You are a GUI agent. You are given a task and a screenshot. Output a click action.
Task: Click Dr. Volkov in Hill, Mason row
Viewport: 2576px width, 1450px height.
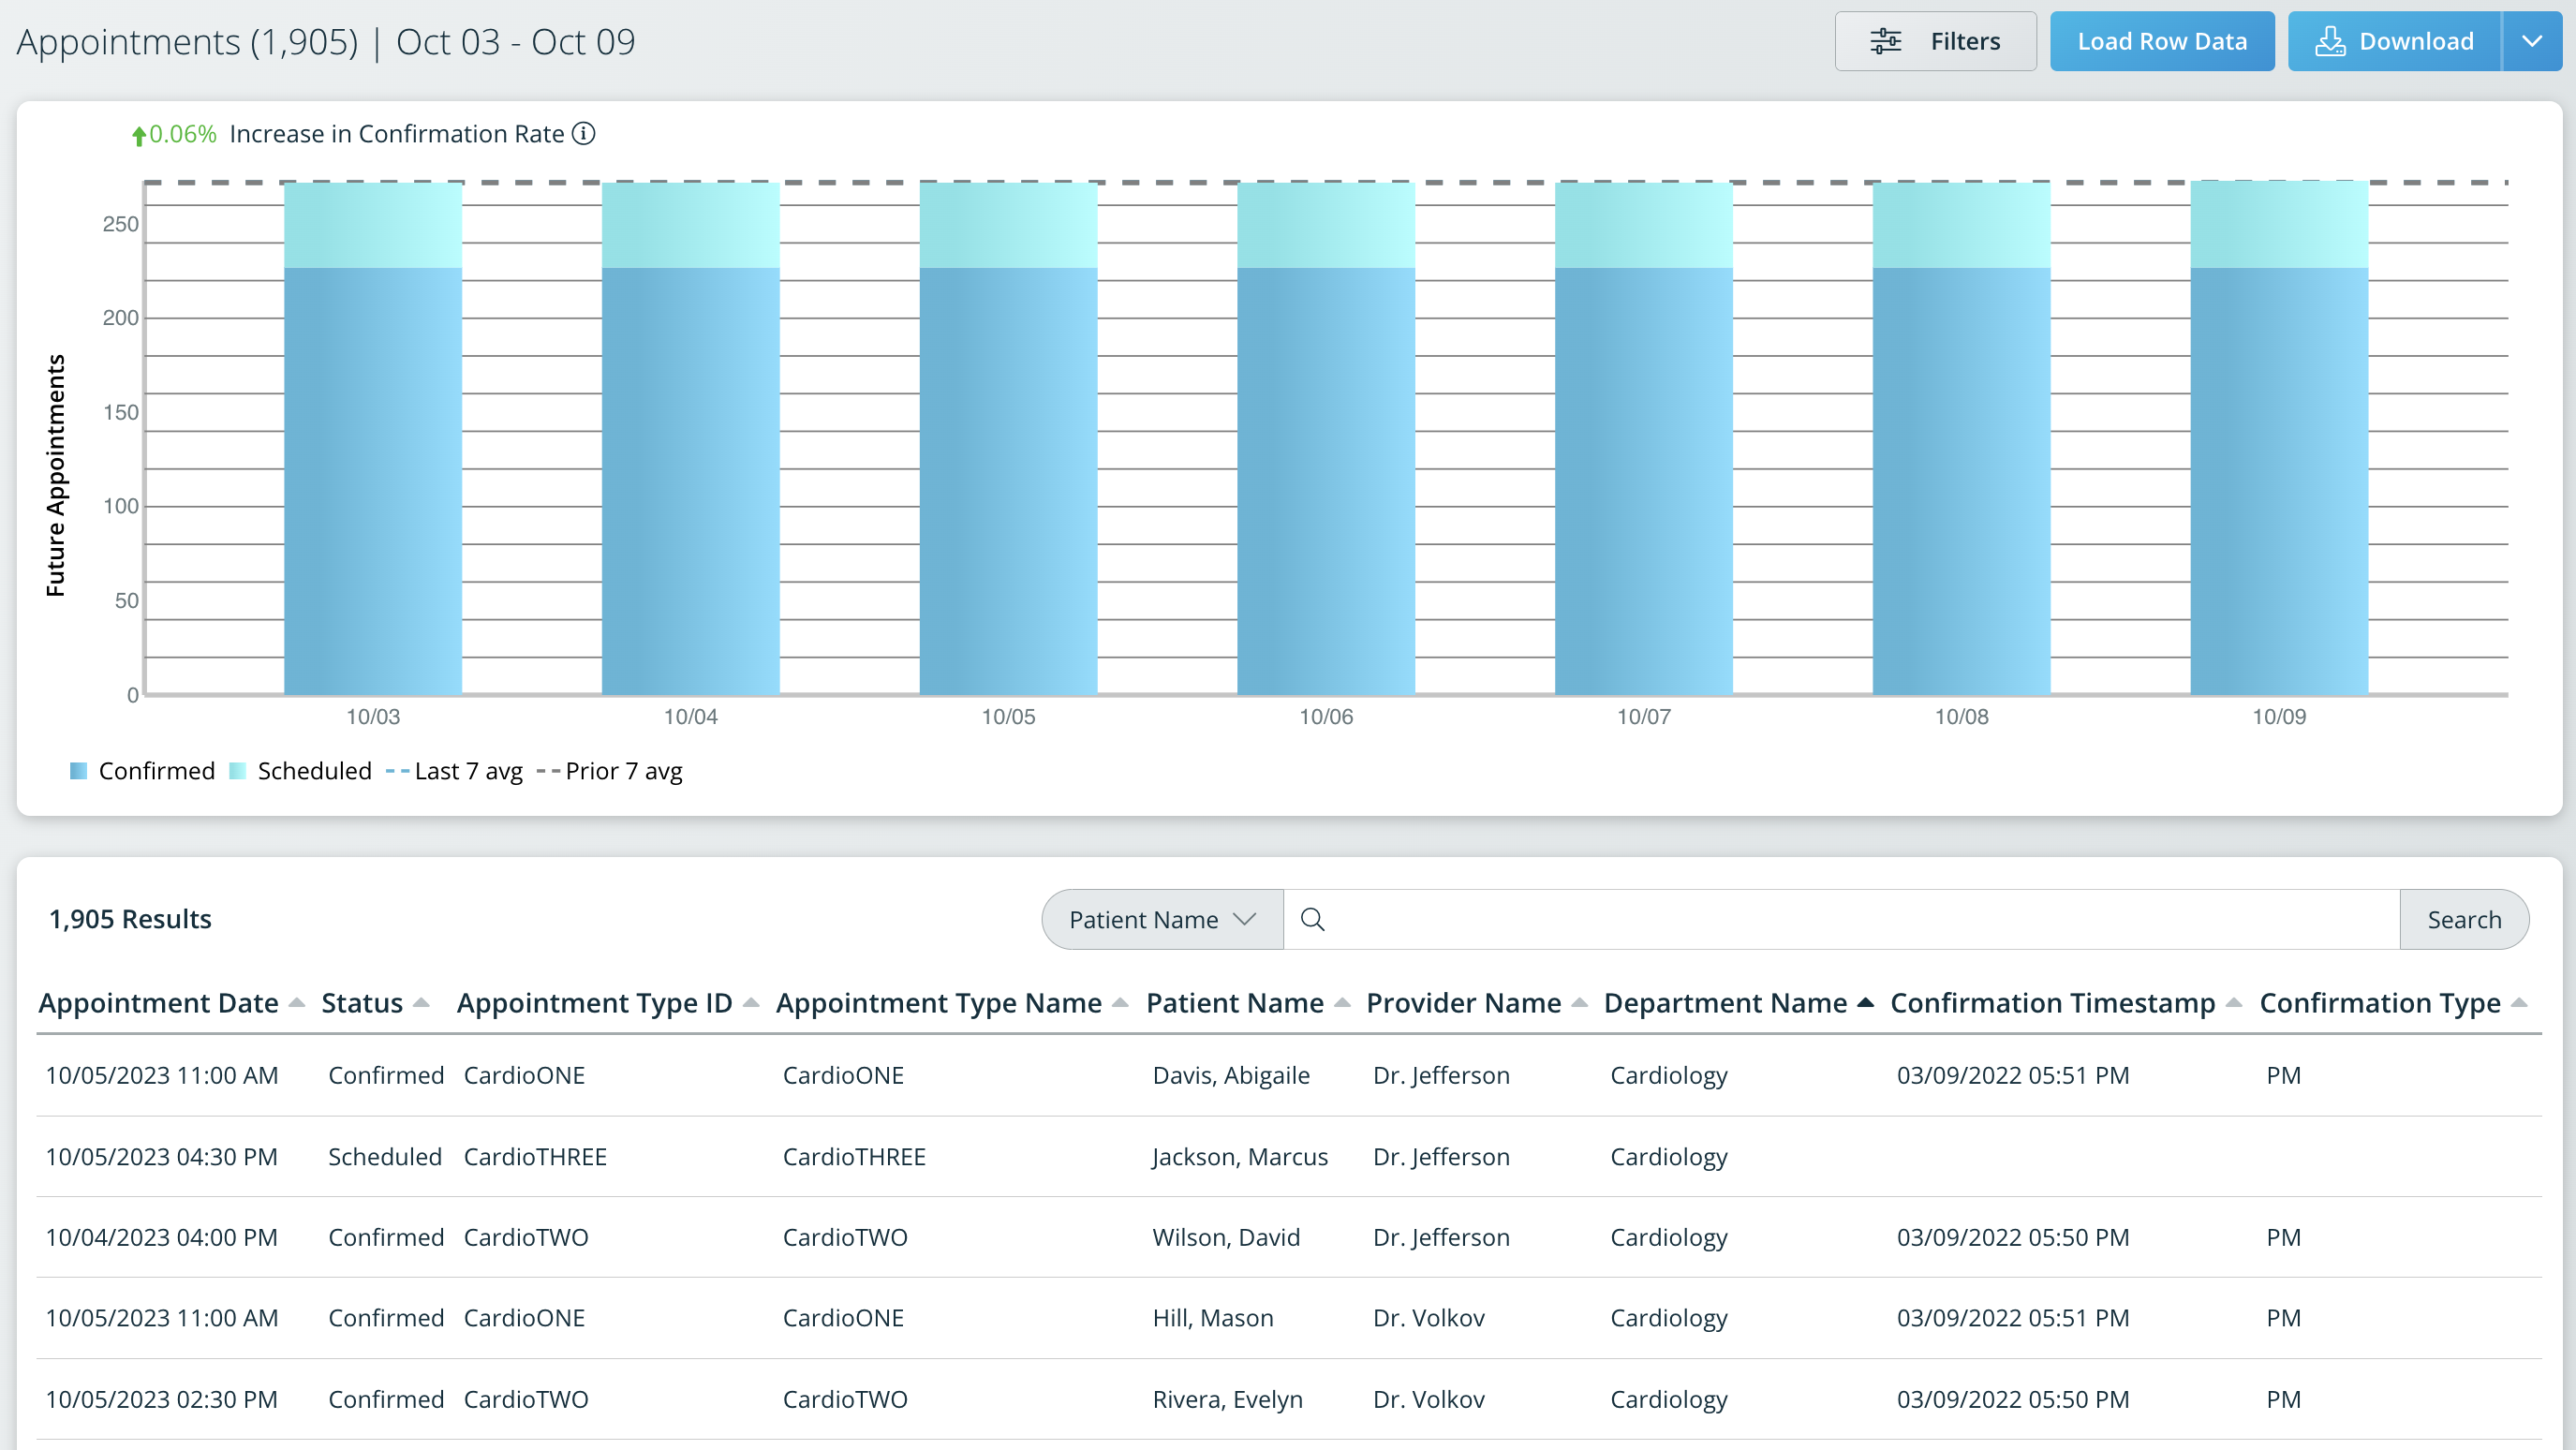1428,1318
